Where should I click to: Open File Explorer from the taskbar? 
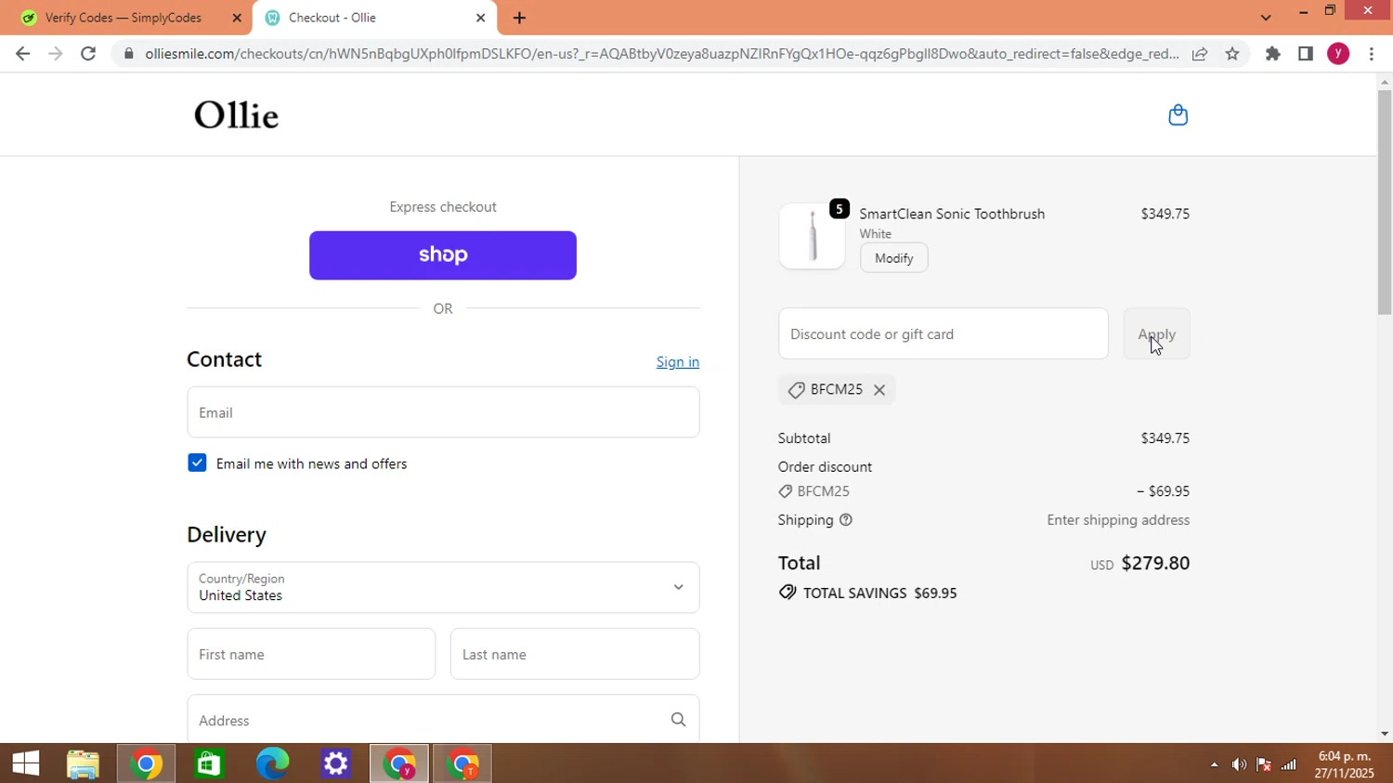(84, 763)
